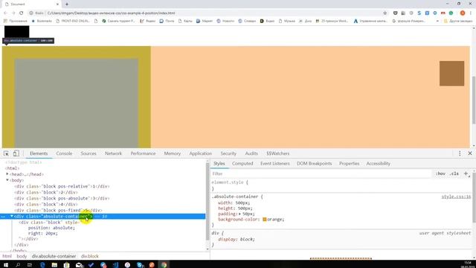The height and width of the screenshot is (268, 476).
Task: Open a new browser tab
Action: click(x=67, y=4)
